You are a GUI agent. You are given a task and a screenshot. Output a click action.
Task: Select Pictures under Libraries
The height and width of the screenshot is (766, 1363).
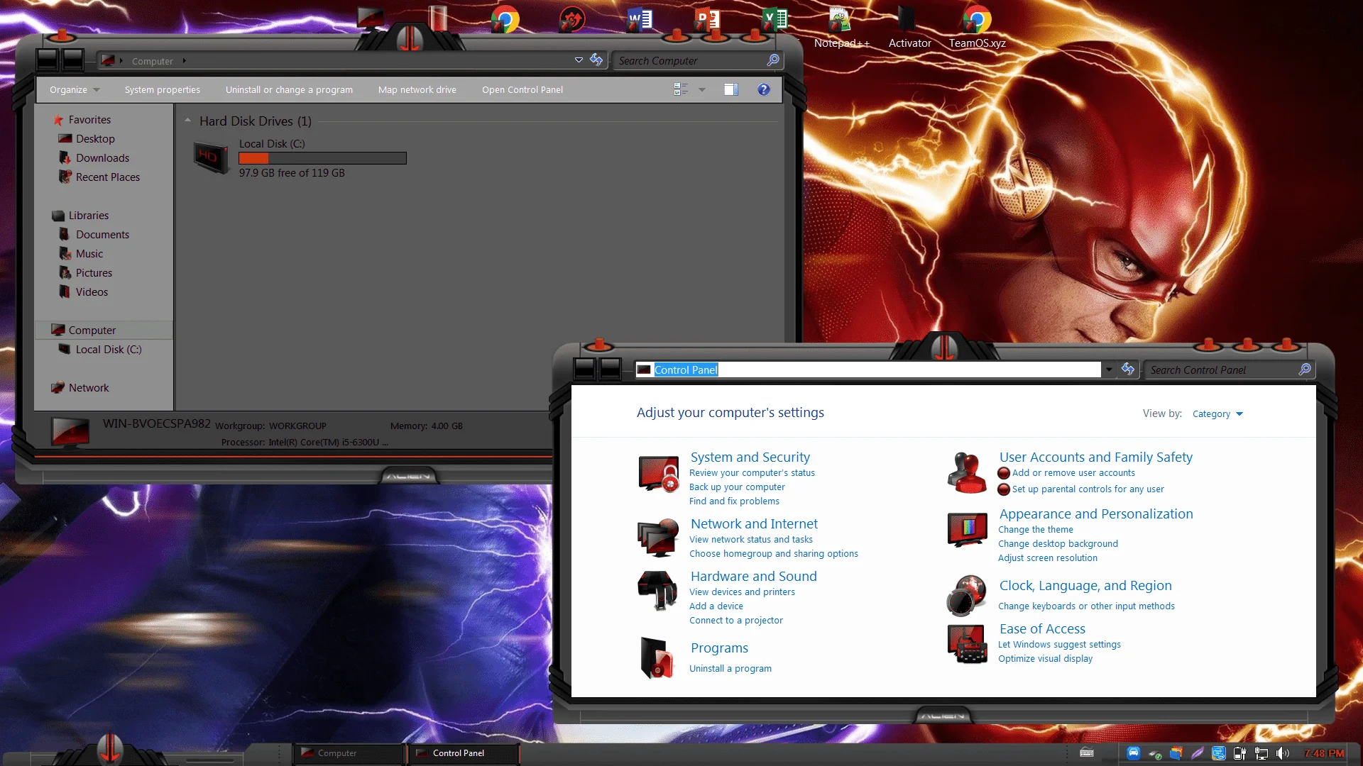click(94, 272)
